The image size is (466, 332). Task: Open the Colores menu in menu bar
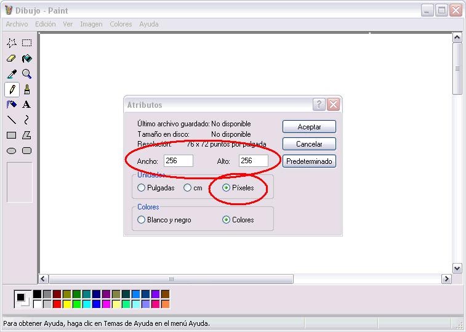(121, 24)
